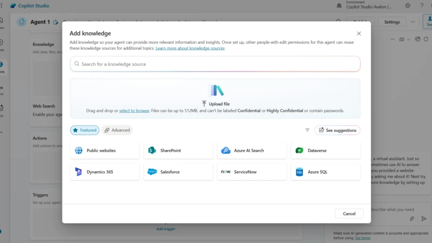Pick the Azure SQL source tile

tap(326, 172)
